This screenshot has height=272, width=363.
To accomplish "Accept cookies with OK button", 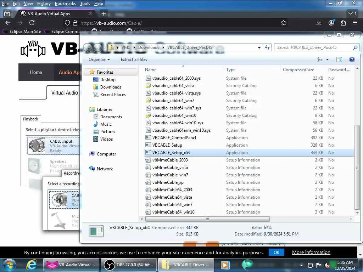I will (277, 252).
